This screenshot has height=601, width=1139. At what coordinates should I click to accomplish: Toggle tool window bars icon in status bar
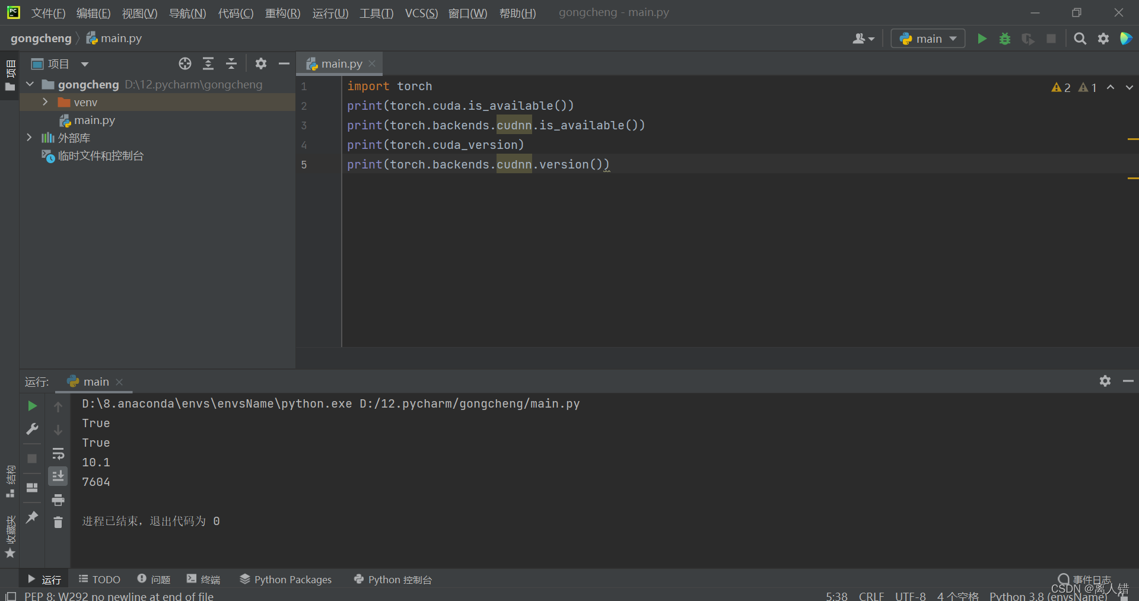click(x=11, y=596)
